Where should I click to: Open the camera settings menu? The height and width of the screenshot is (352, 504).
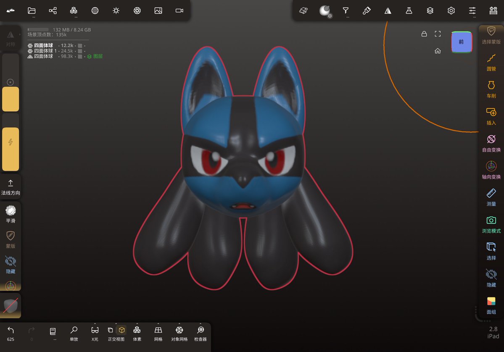179,11
